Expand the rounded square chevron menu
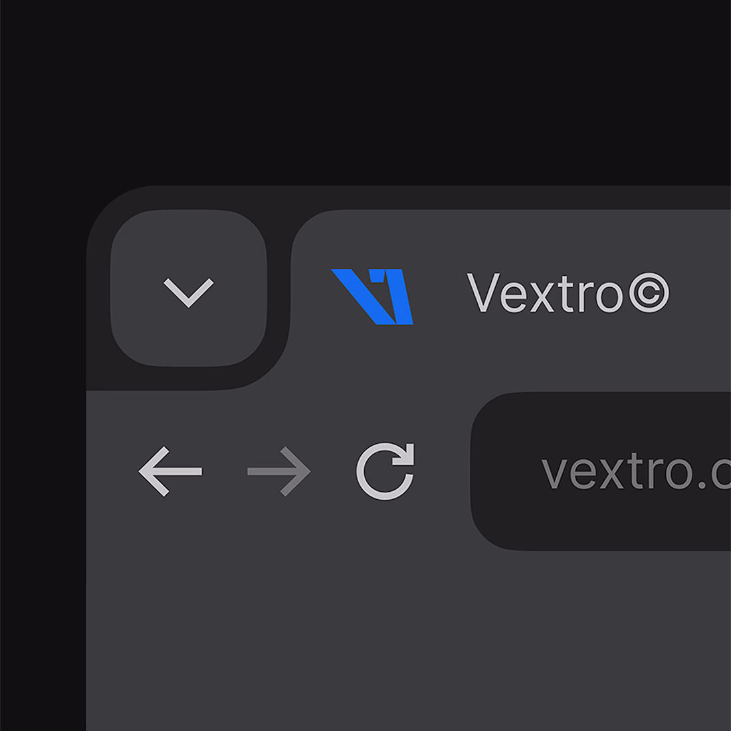This screenshot has width=731, height=731. 188,288
